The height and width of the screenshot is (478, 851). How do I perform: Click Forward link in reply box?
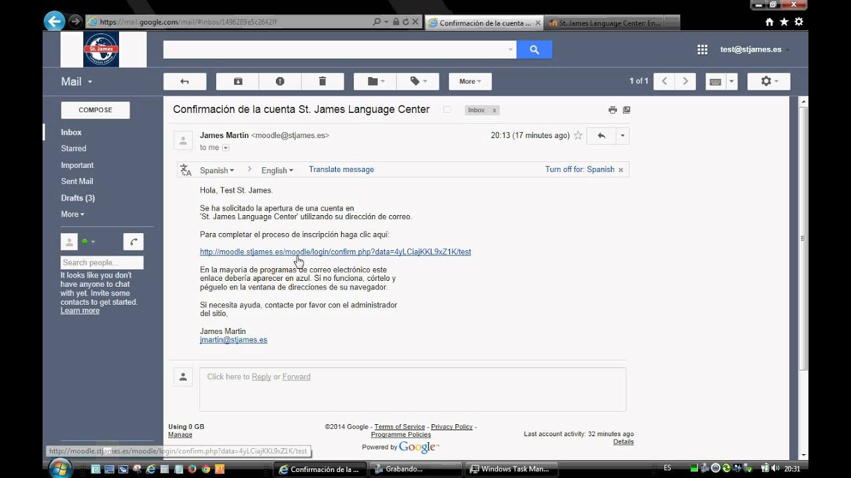pos(297,376)
